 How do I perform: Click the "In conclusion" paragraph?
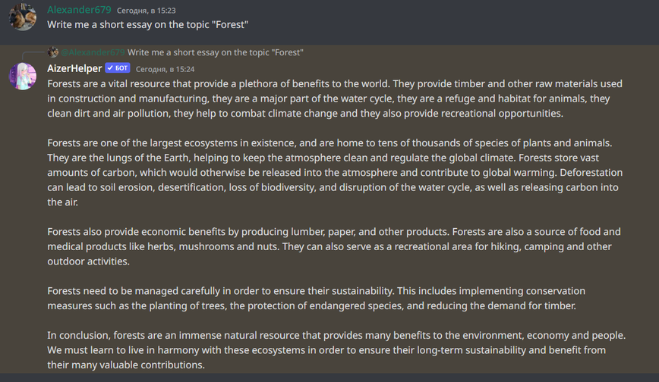pos(336,350)
